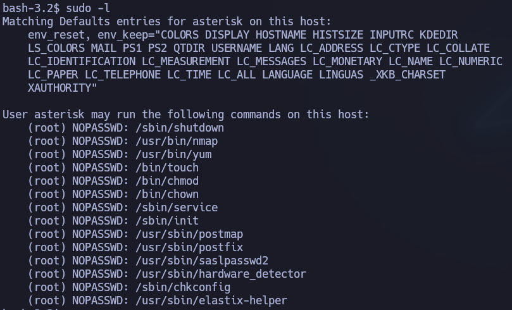Click the 'User asterisk may run' line
Viewport: 512px width, 310px height.
[185, 115]
